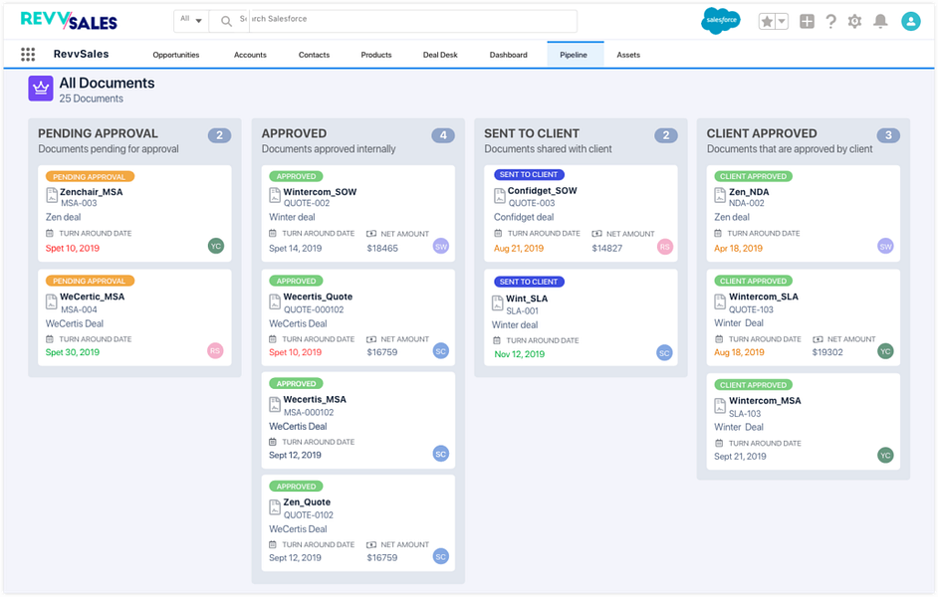Screen dimensions: 938x597
Task: Click the Client Approved count badge
Action: (888, 135)
